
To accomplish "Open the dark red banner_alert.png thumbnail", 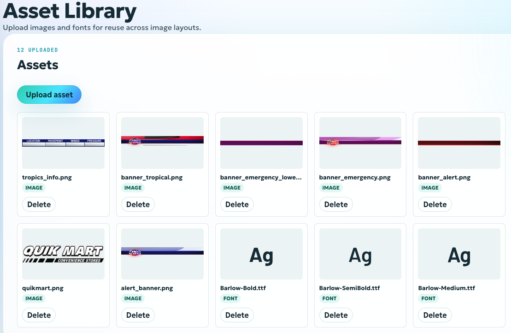I will point(459,143).
